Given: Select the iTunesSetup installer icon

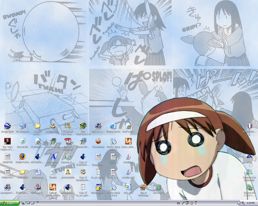Looking at the screenshot, I should (x=98, y=141).
